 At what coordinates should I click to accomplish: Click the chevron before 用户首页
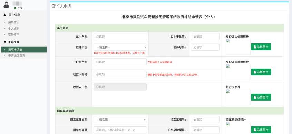point(4,22)
